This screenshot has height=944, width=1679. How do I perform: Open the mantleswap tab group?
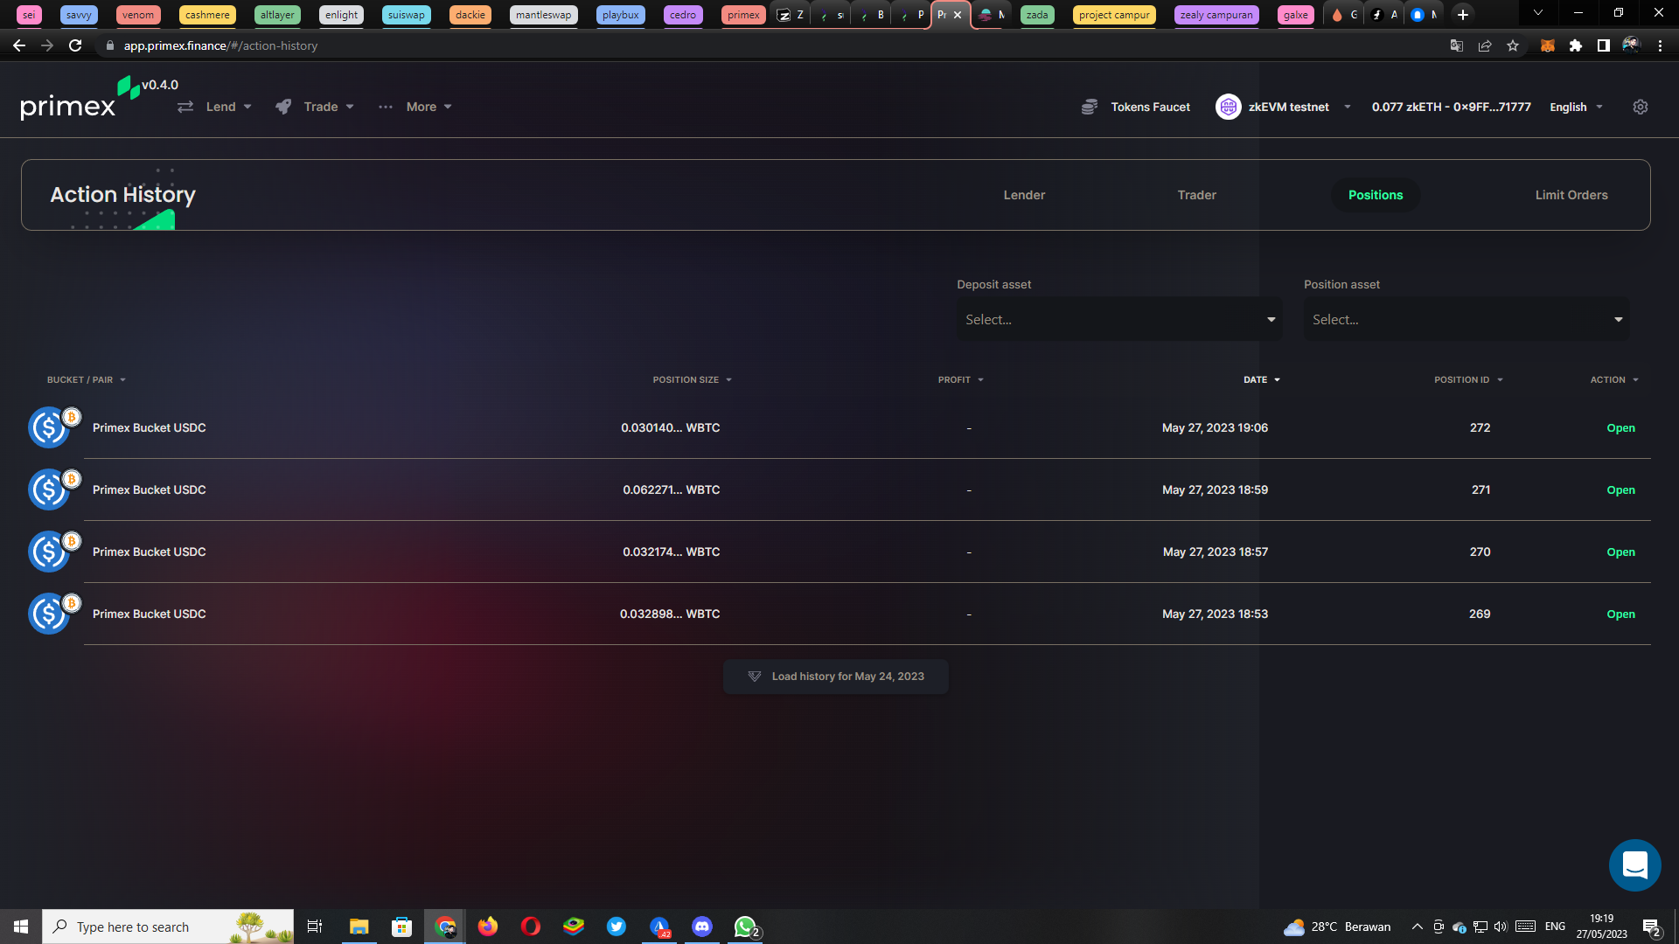pos(543,15)
